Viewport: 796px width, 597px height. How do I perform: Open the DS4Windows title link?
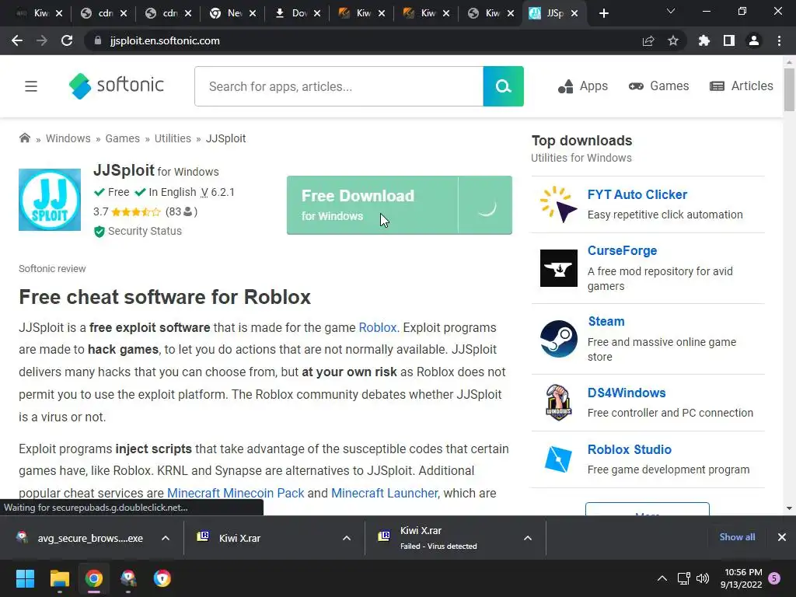click(627, 393)
